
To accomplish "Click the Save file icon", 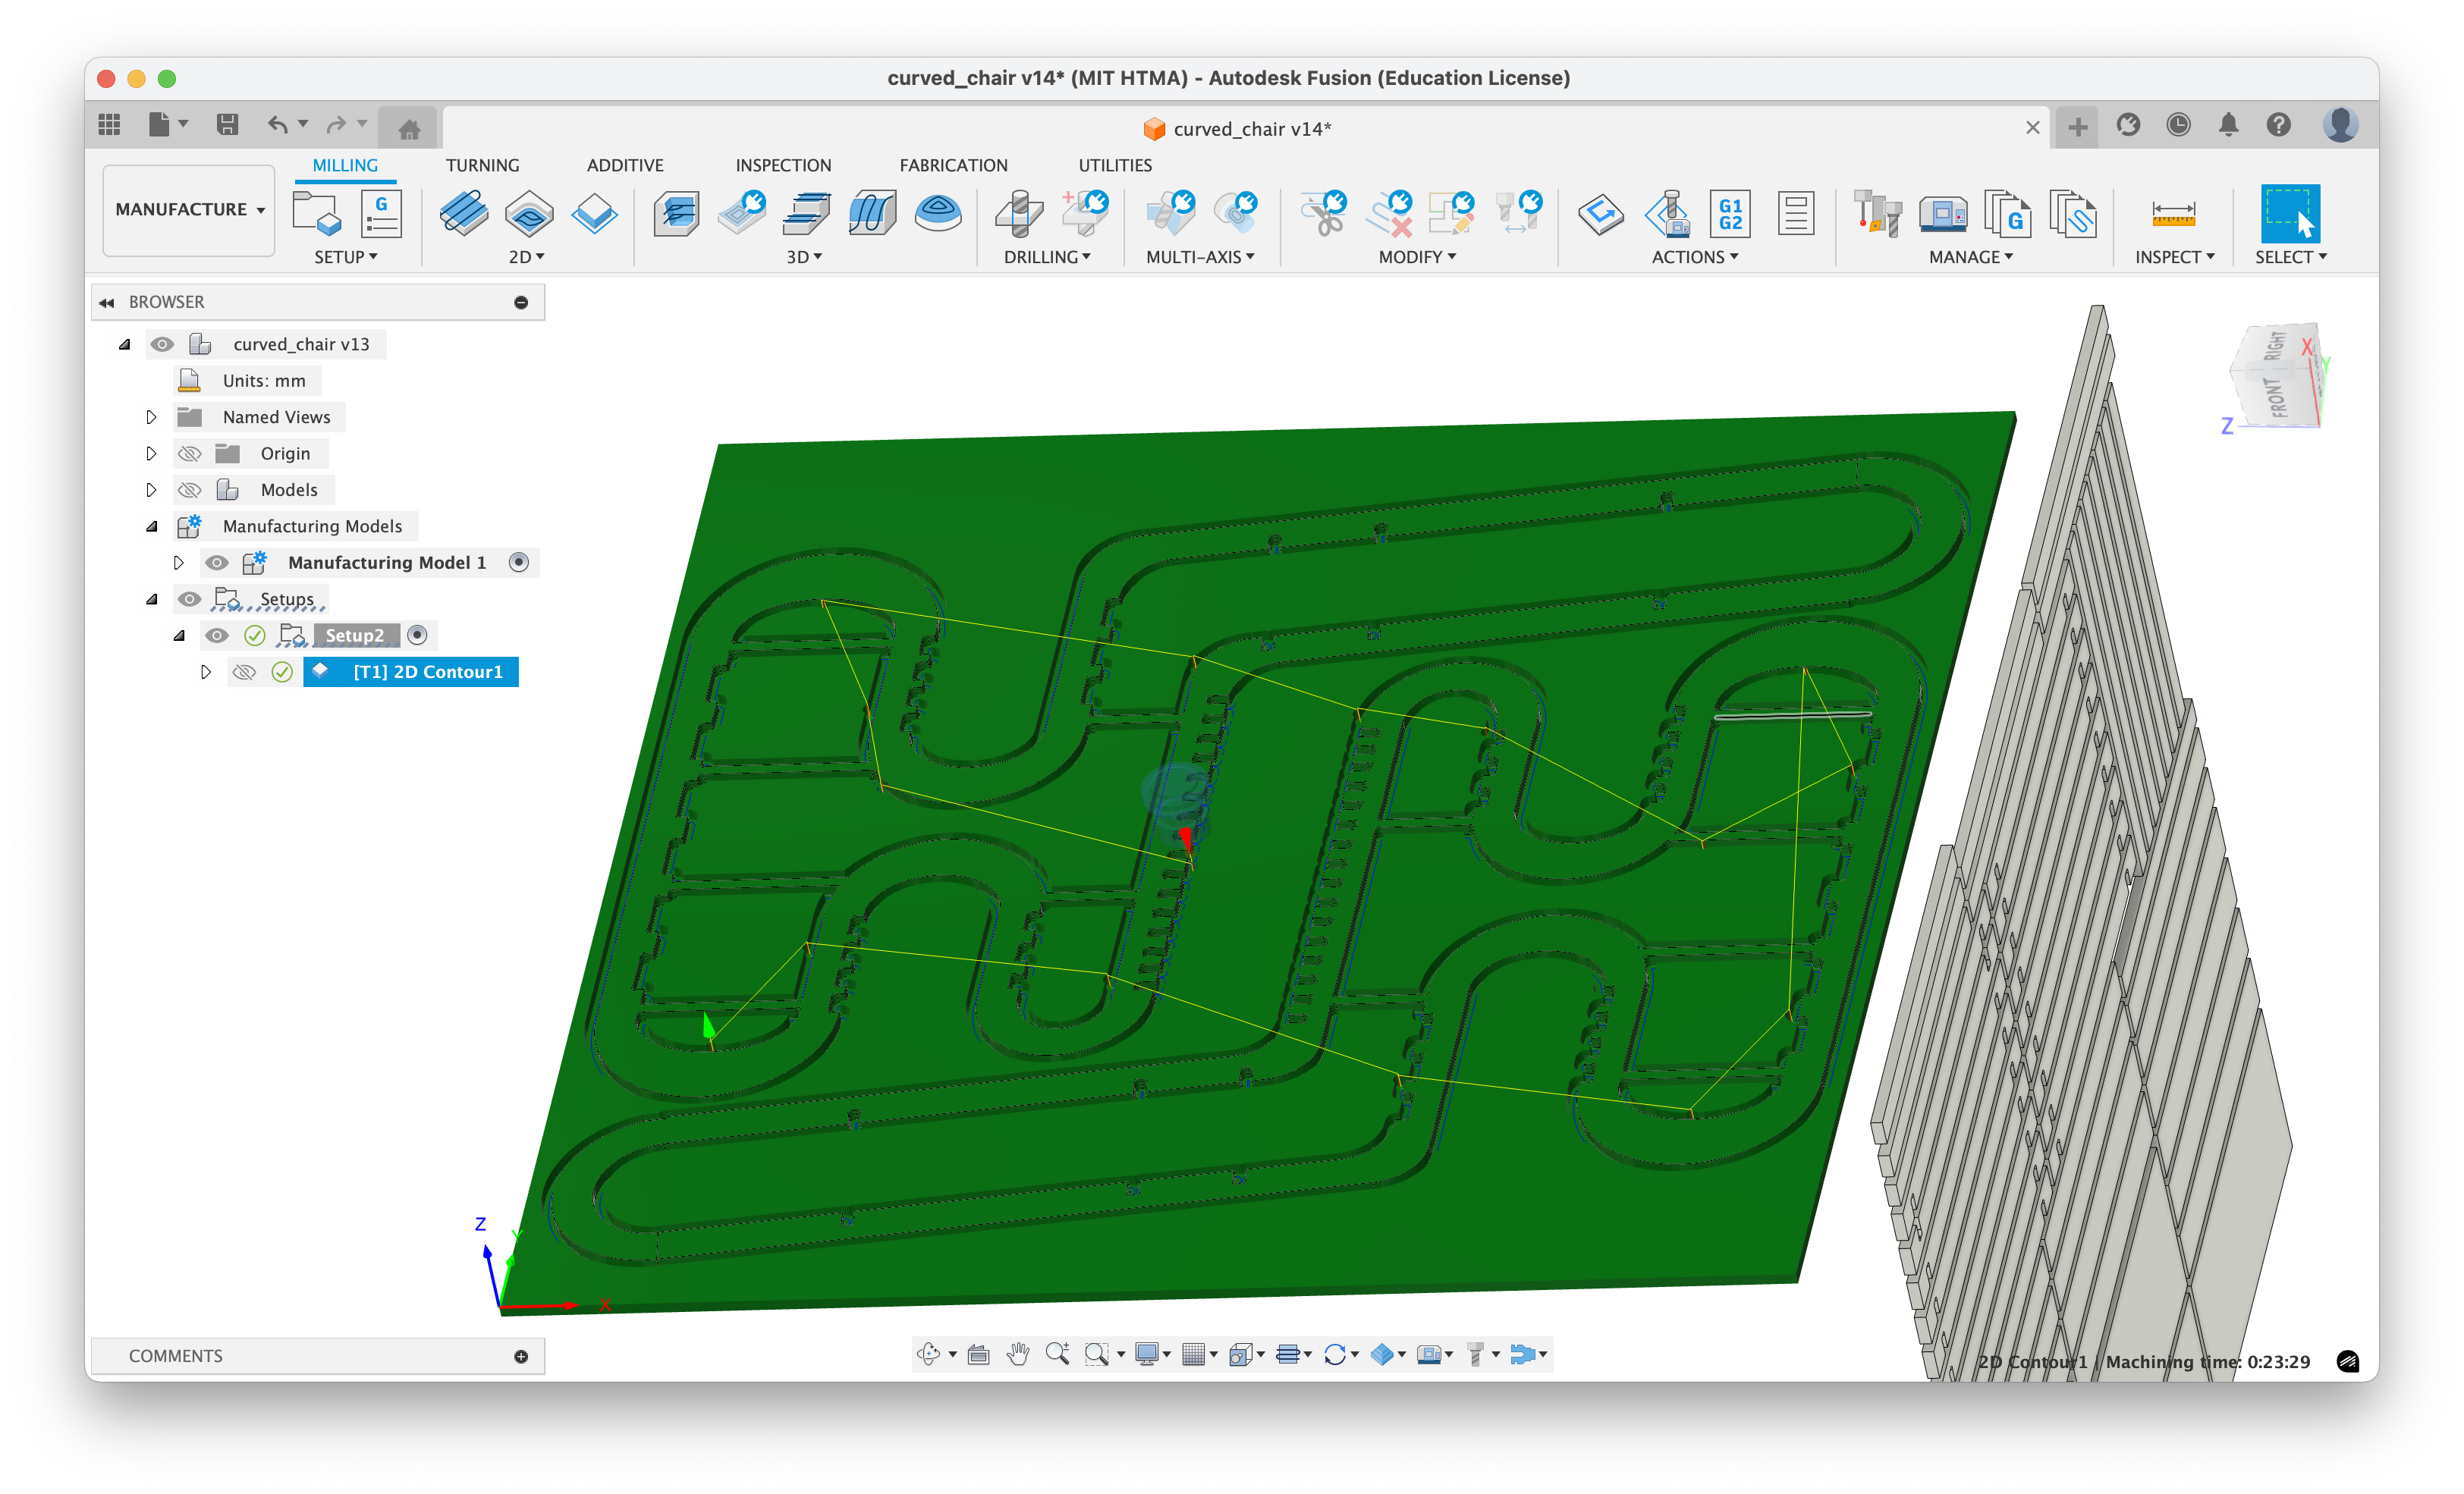I will coord(227,125).
